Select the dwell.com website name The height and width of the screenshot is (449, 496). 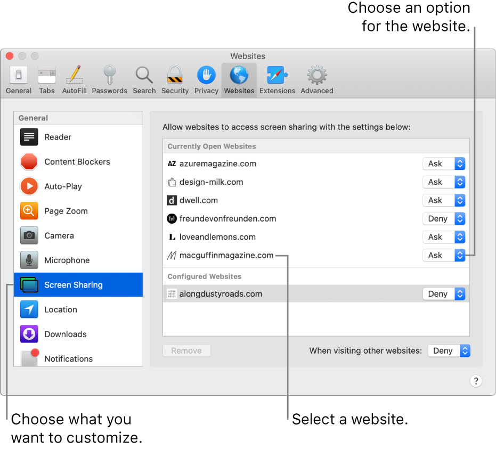[x=198, y=200]
